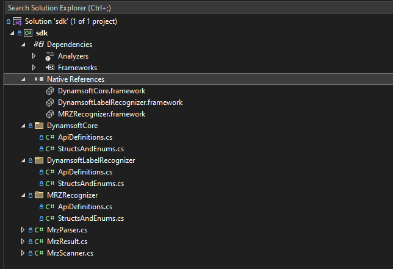Image resolution: width=393 pixels, height=269 pixels.
Task: Click the Dependencies node icon
Action: 39,45
